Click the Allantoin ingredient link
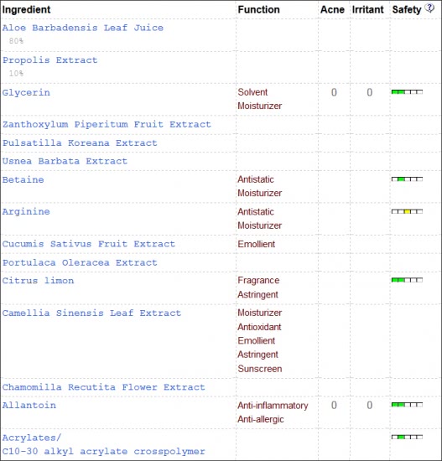This screenshot has width=442, height=461. click(x=29, y=406)
